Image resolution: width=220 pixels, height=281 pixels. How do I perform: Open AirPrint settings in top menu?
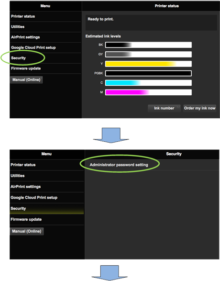coord(45,37)
